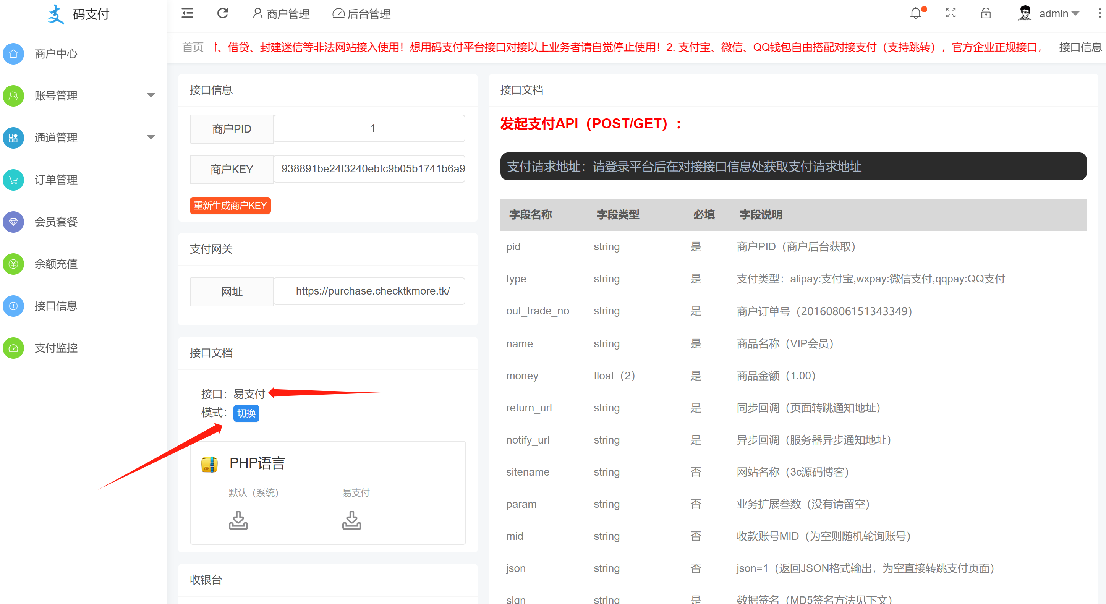Screen dimensions: 1106x604
Task: Click the notify_url field name
Action: [528, 440]
